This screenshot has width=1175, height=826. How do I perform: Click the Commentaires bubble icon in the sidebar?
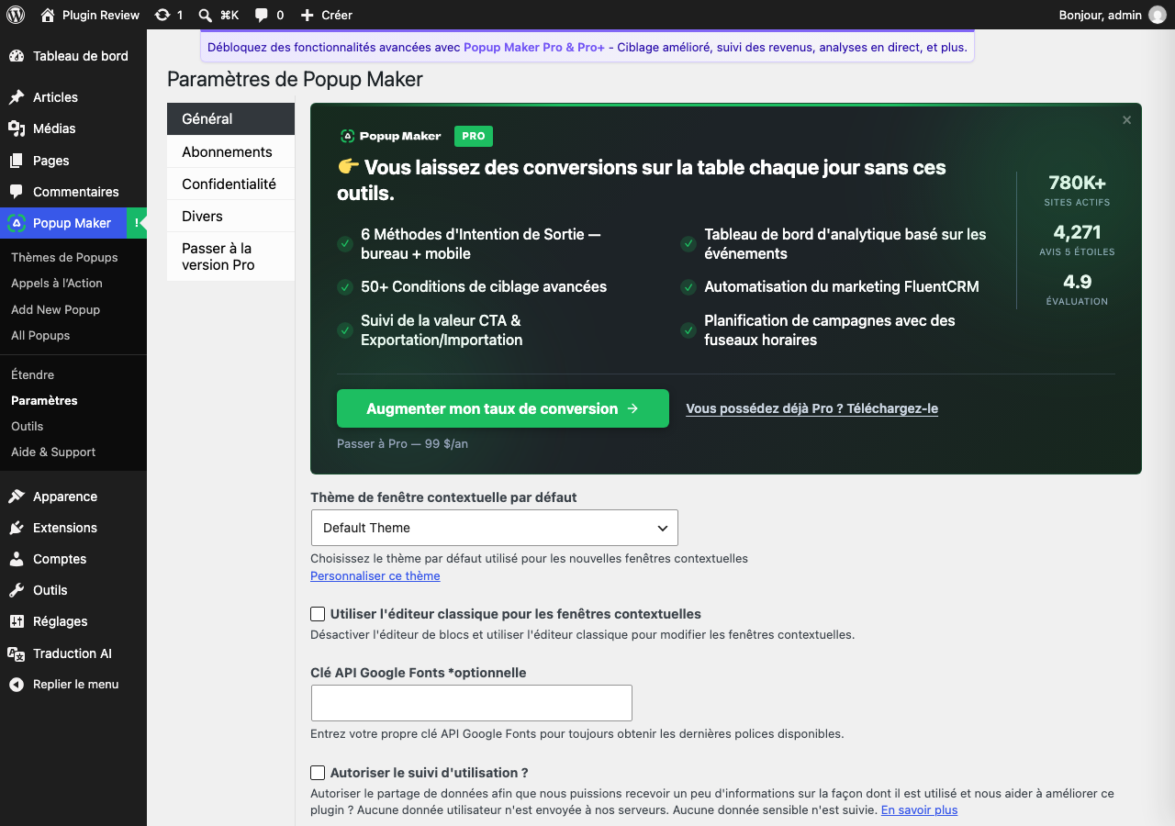(17, 192)
